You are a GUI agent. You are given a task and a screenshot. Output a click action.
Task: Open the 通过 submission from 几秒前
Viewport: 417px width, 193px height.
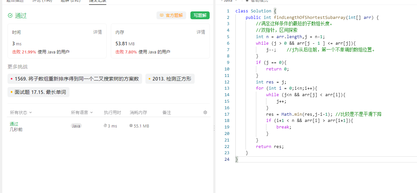coord(14,124)
